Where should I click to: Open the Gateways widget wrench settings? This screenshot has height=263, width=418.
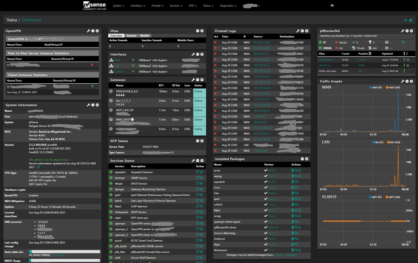point(193,80)
